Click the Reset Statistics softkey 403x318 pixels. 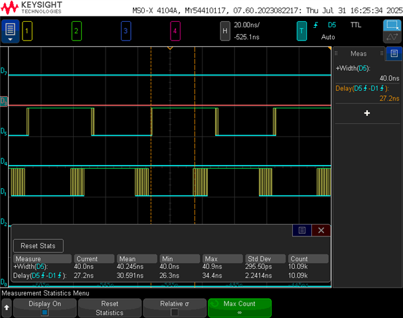pyautogui.click(x=110, y=308)
